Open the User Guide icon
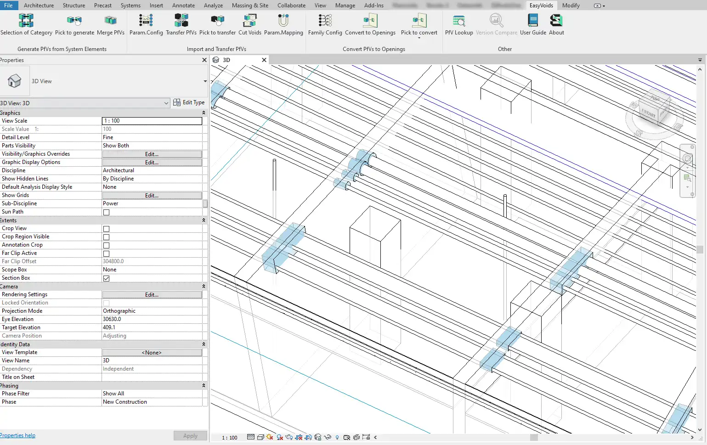The height and width of the screenshot is (445, 707). click(x=533, y=21)
